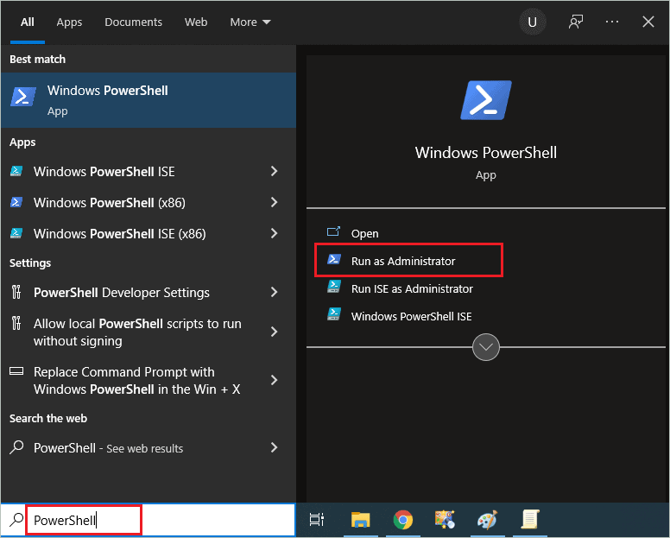670x538 pixels.
Task: Launch Google Chrome from the taskbar
Action: pyautogui.click(x=402, y=519)
